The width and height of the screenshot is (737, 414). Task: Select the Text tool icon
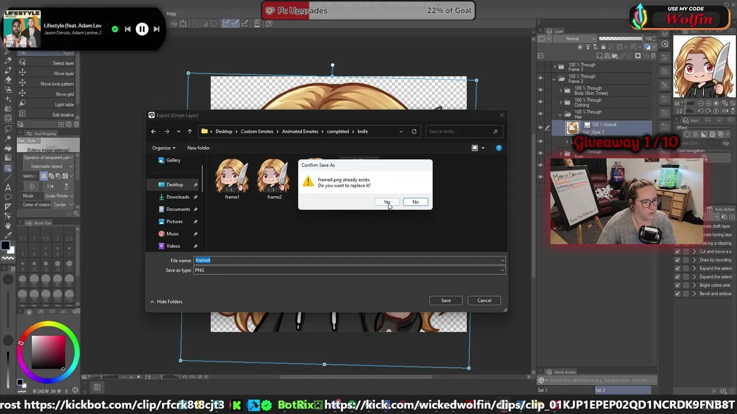click(8, 187)
